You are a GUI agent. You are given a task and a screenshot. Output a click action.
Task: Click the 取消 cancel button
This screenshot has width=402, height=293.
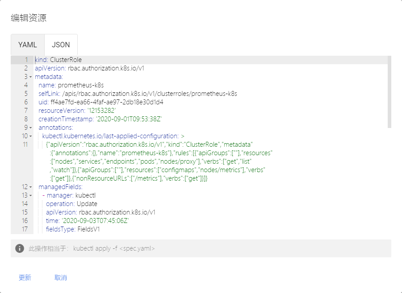pyautogui.click(x=60, y=278)
